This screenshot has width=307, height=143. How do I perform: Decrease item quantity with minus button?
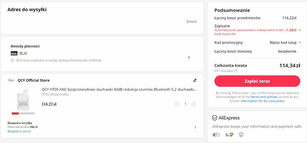click(x=177, y=104)
